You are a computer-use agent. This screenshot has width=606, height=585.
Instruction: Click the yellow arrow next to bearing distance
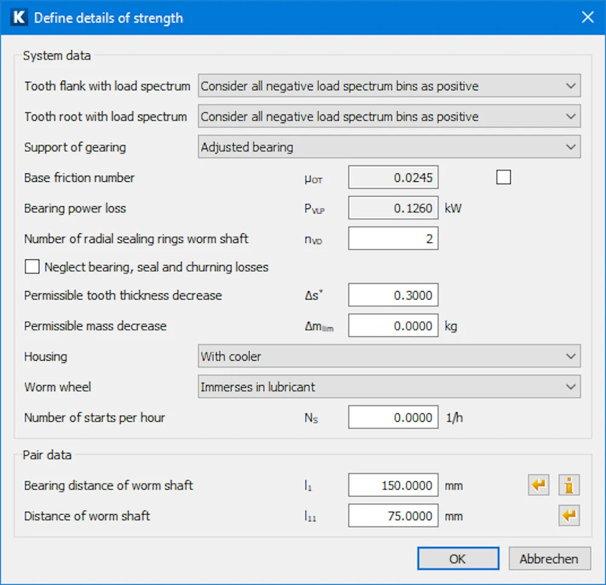(539, 485)
